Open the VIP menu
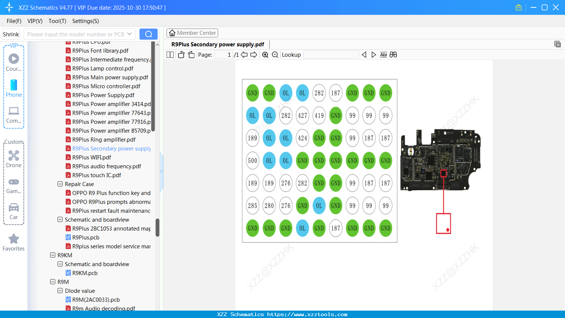Screen dimensions: 565x318 pos(35,21)
